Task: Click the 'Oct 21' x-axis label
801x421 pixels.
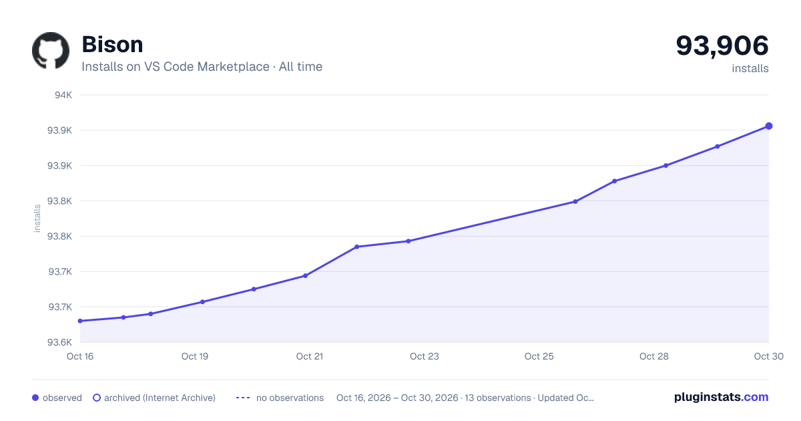Action: (310, 356)
